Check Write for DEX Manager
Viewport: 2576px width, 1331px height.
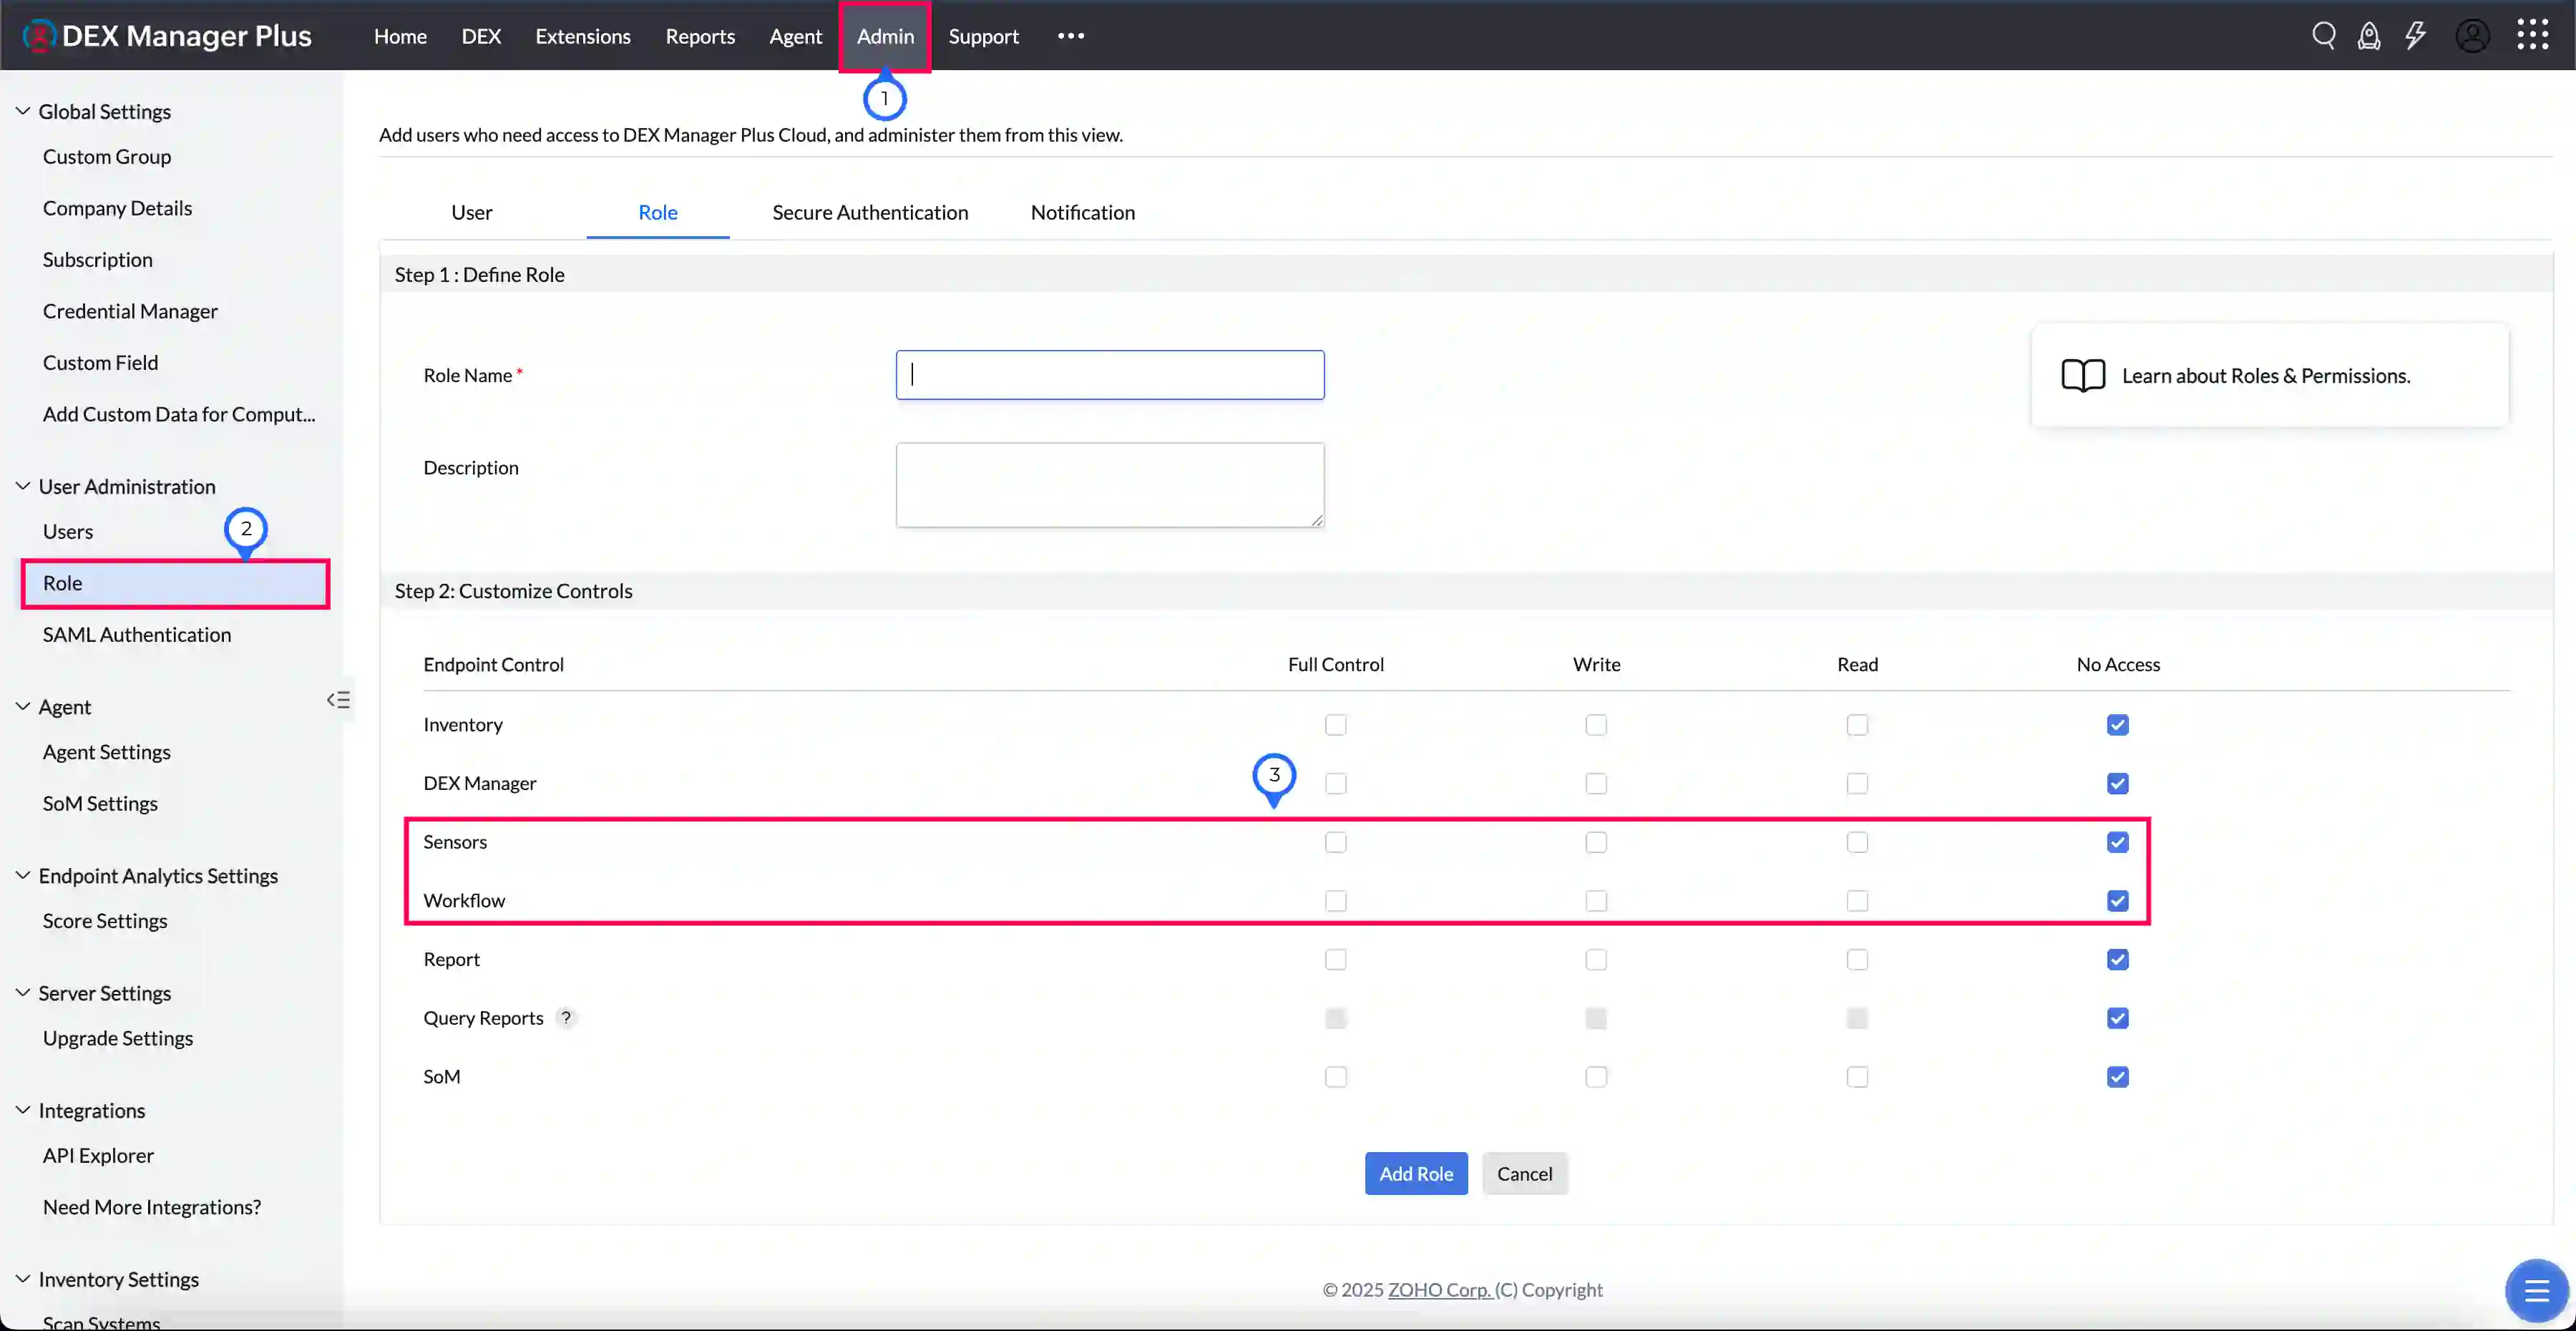pos(1596,784)
